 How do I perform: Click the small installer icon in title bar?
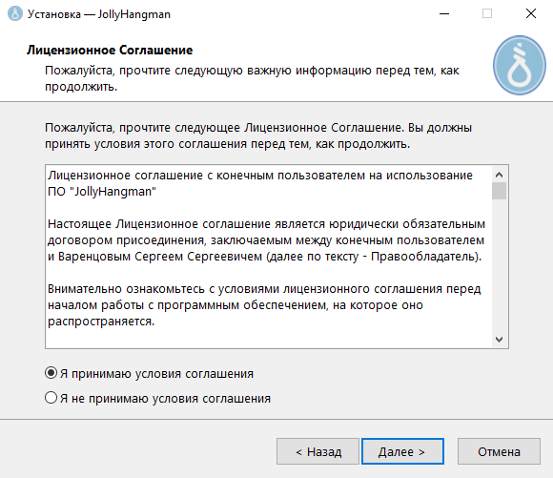(15, 13)
